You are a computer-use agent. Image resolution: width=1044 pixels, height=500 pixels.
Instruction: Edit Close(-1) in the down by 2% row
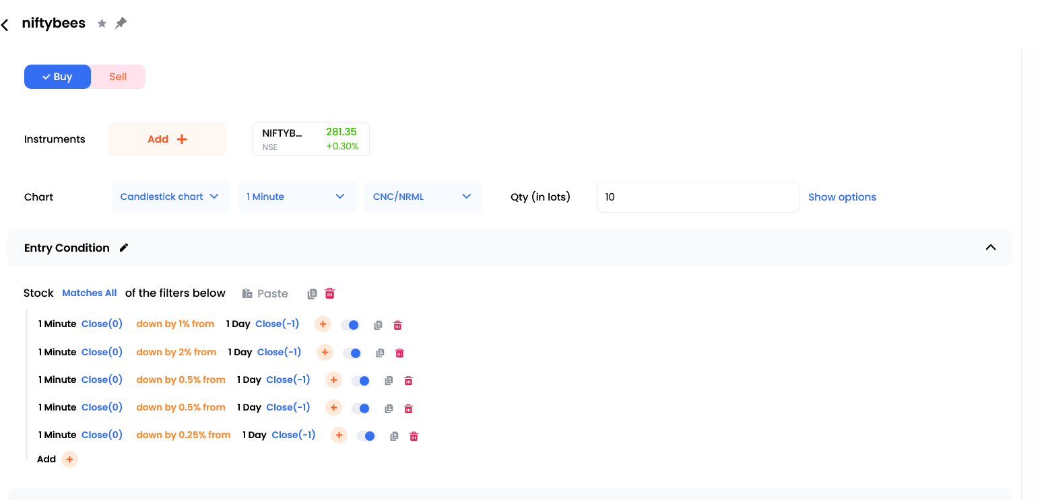(280, 352)
